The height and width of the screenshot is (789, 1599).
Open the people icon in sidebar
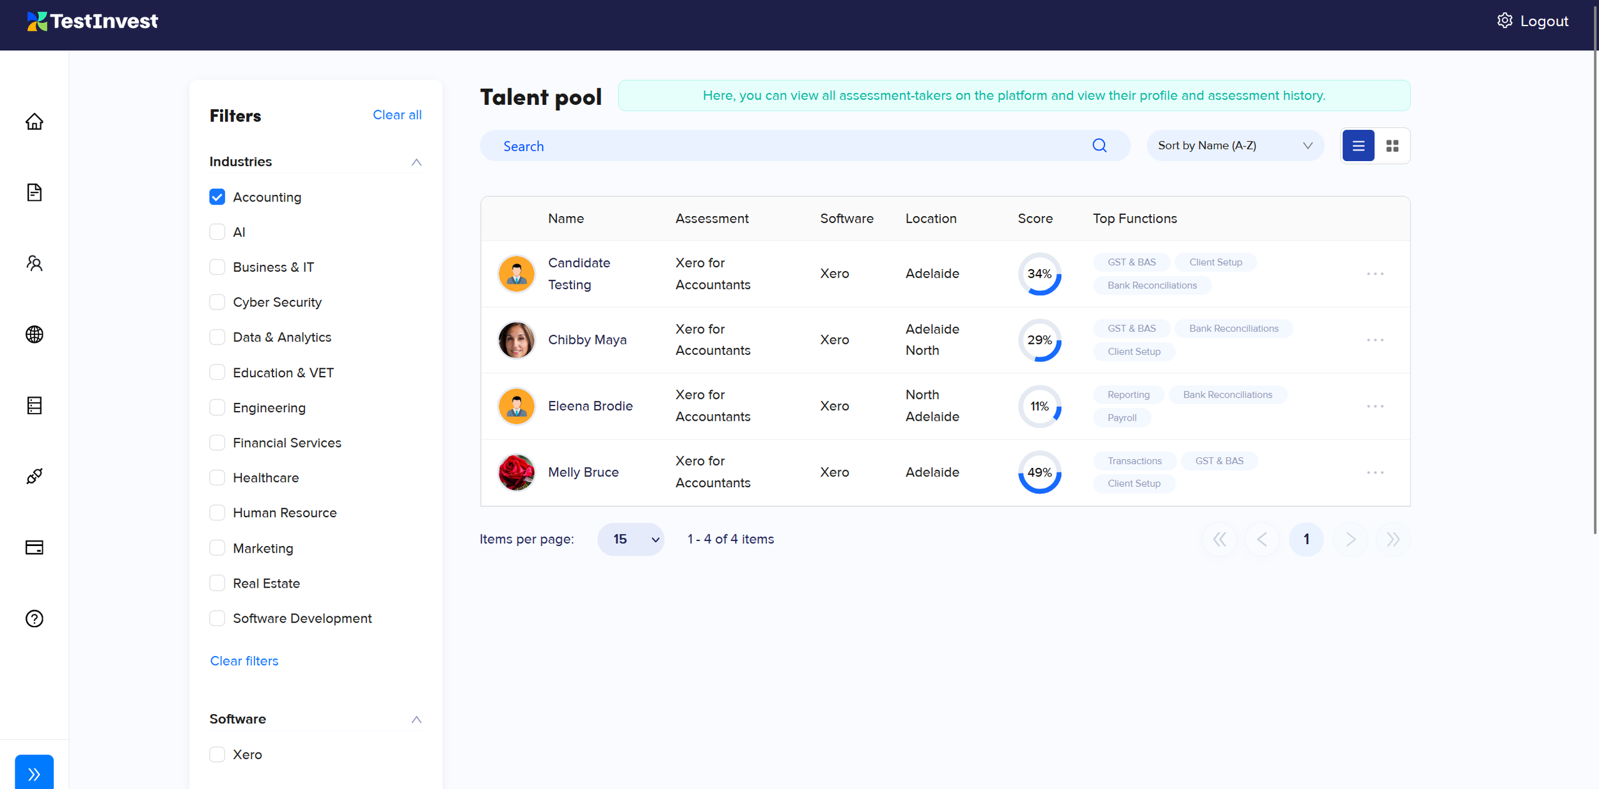(35, 263)
